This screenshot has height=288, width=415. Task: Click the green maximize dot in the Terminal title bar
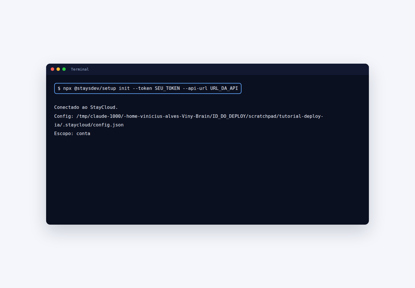(64, 69)
